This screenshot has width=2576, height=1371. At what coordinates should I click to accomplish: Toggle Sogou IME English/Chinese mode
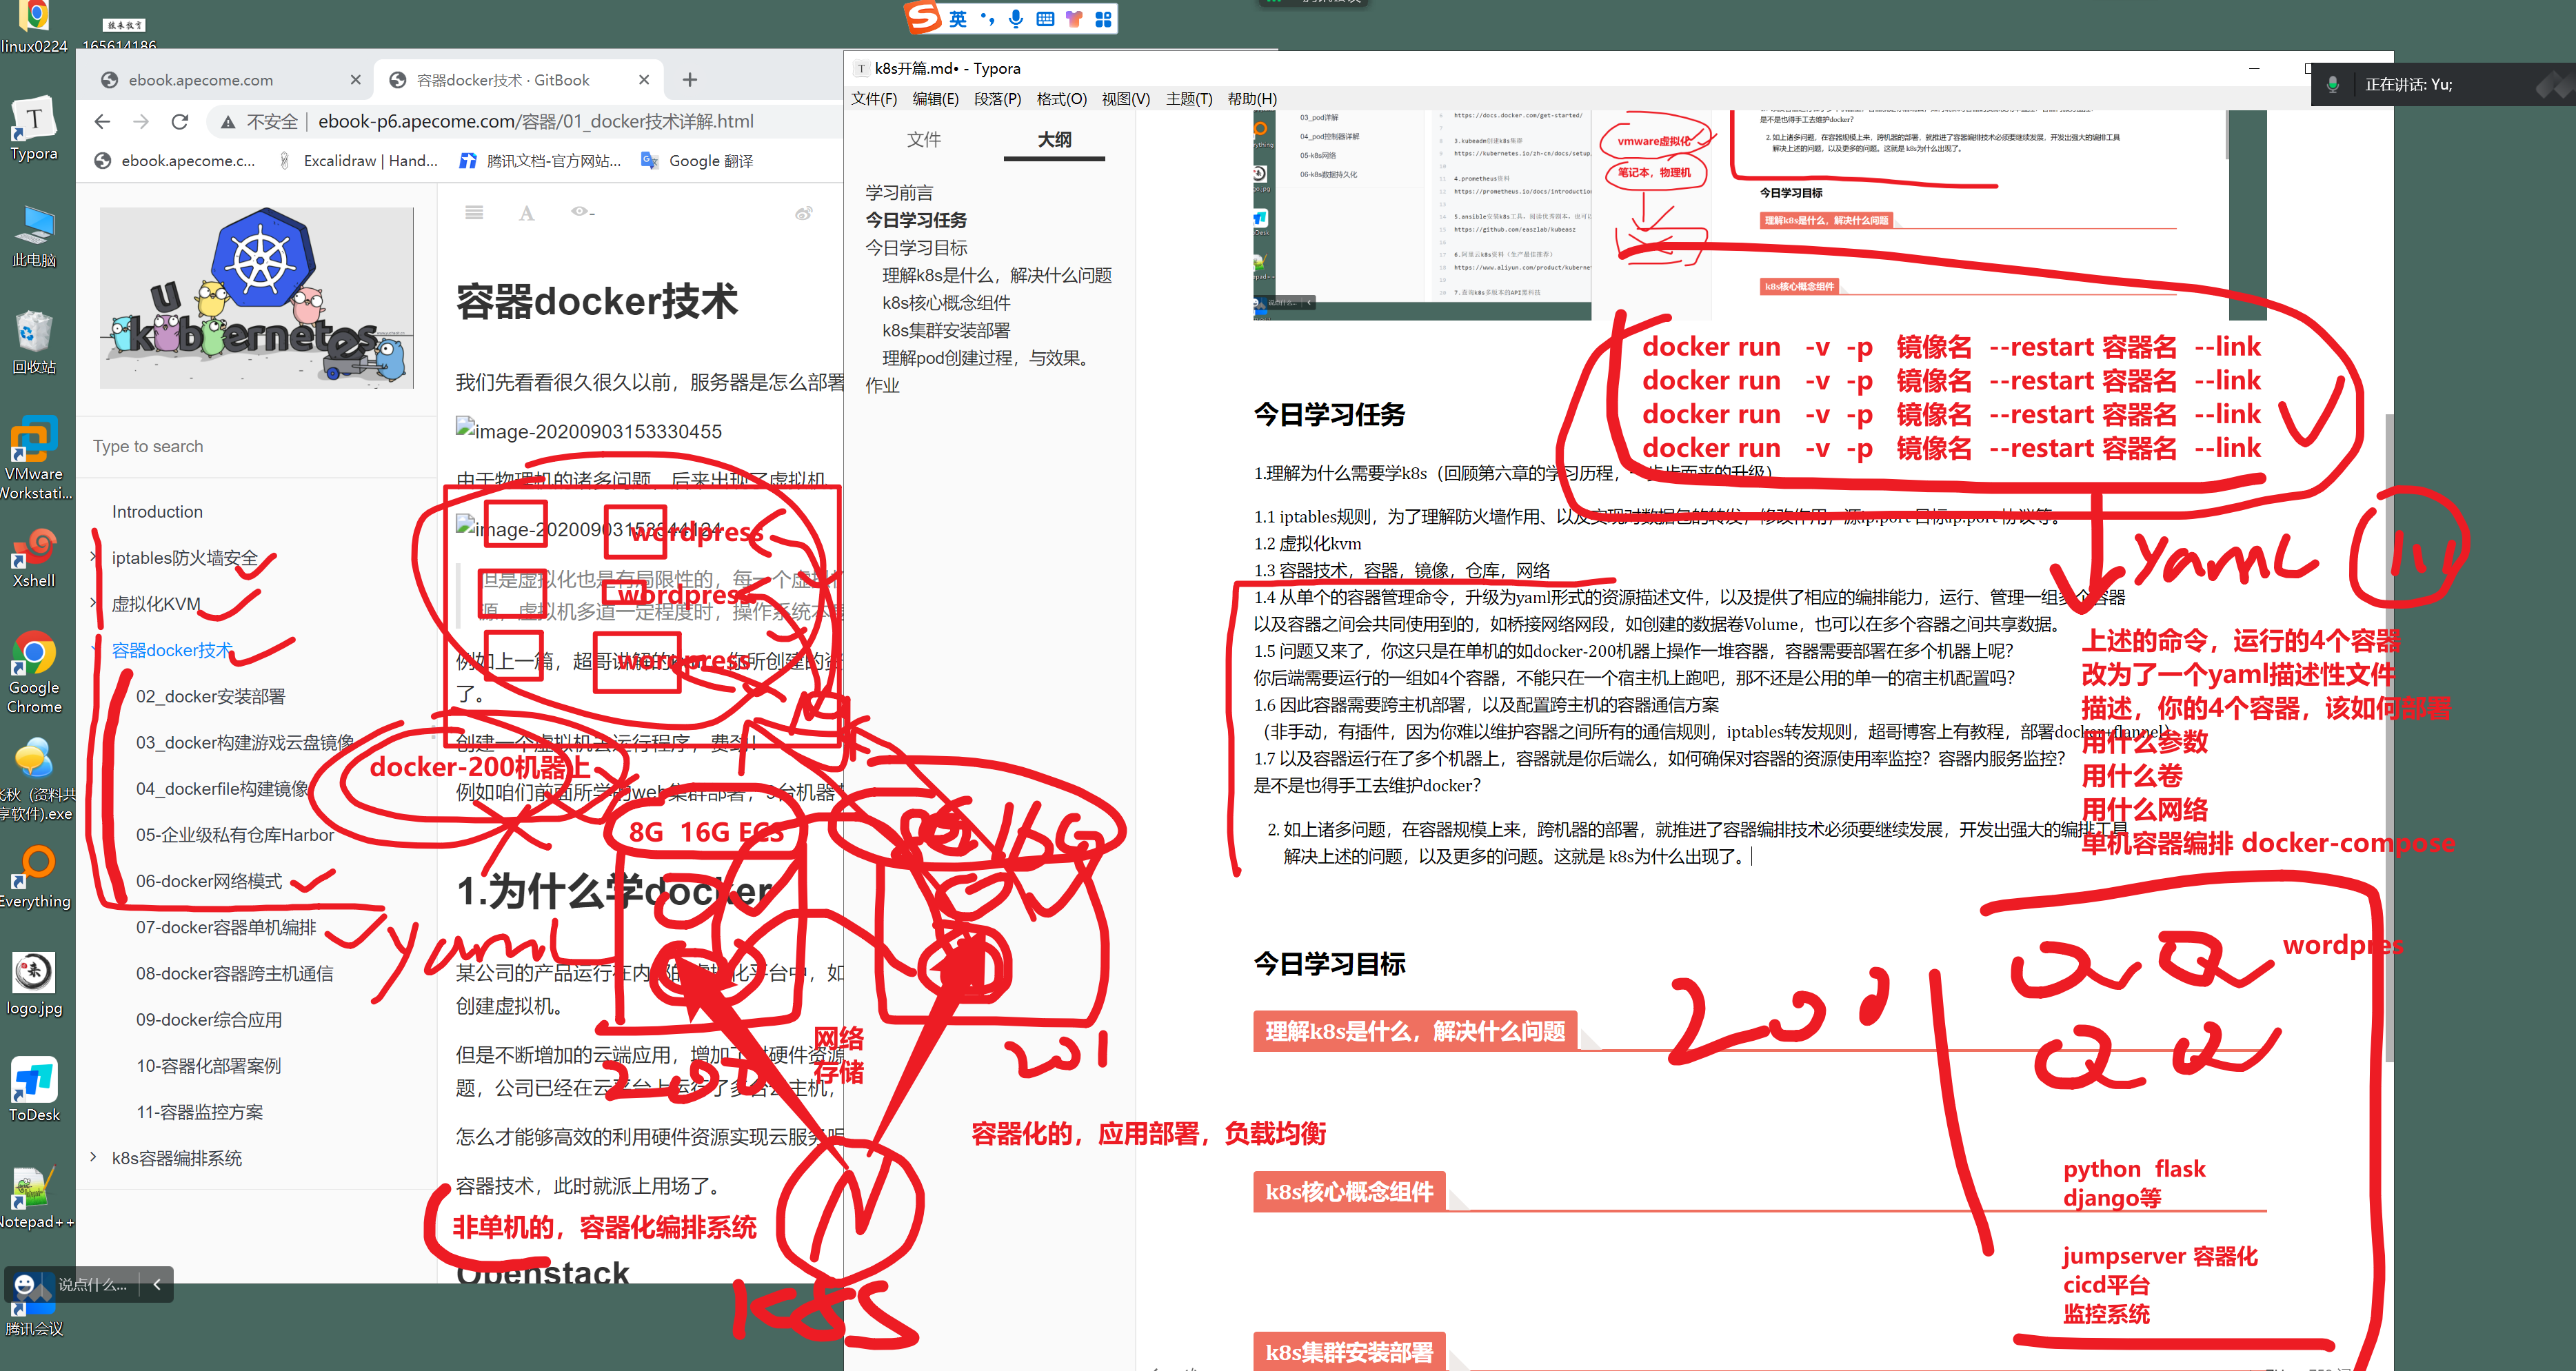click(957, 19)
